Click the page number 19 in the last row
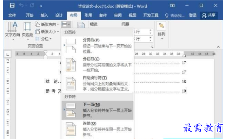Image resolution: width=226 pixels, height=139 pixels. (184, 91)
